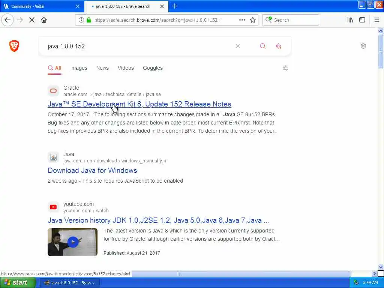Click the Oracle favicon in first result

click(x=53, y=91)
